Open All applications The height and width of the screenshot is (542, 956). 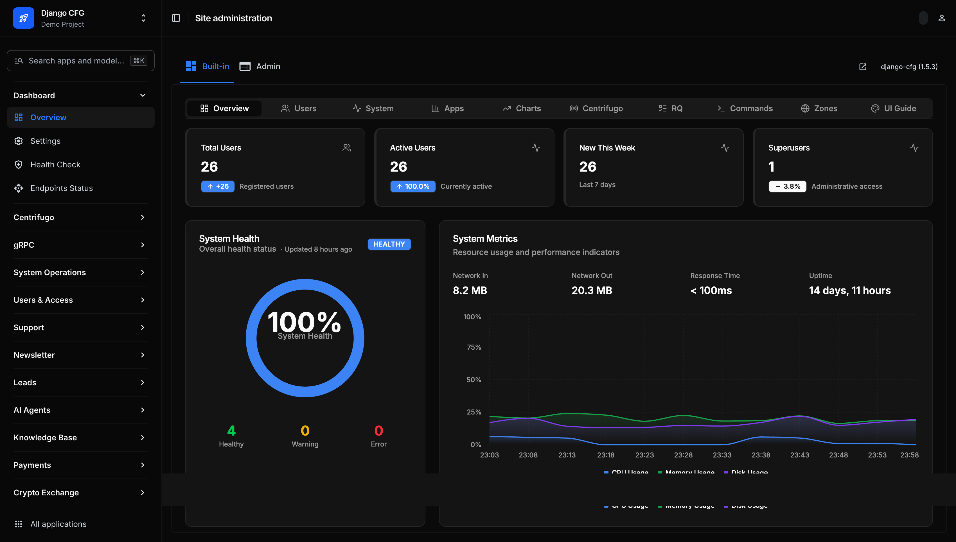click(x=58, y=524)
